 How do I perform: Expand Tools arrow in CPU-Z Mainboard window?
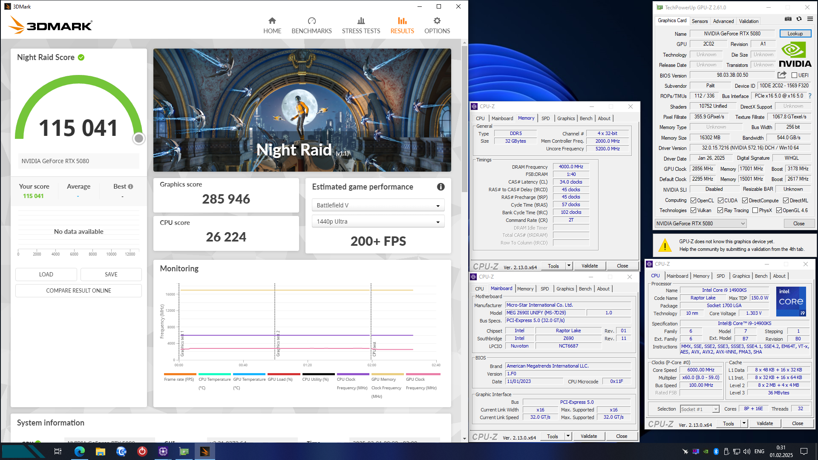point(567,436)
